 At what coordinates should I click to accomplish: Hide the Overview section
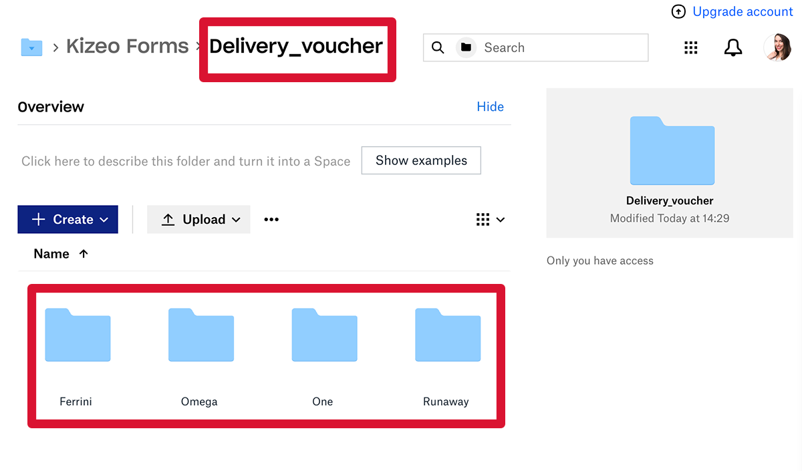(491, 106)
